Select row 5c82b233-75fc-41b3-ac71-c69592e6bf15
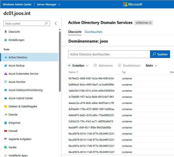 (118, 121)
